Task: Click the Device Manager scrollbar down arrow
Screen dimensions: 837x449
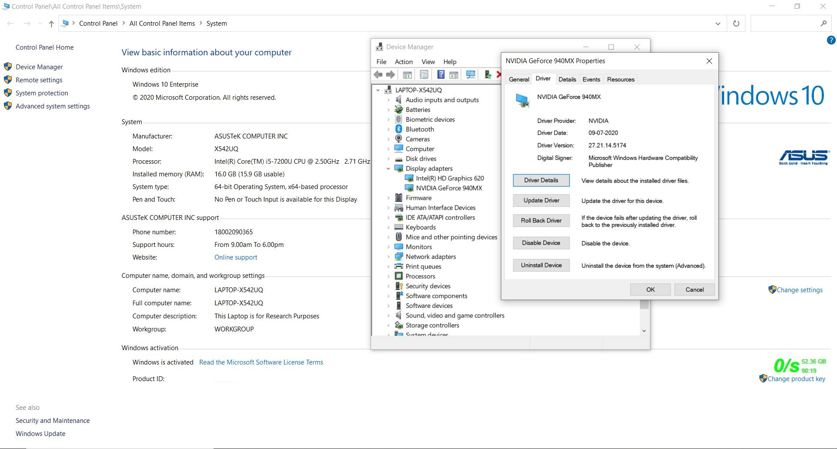Action: pos(644,331)
